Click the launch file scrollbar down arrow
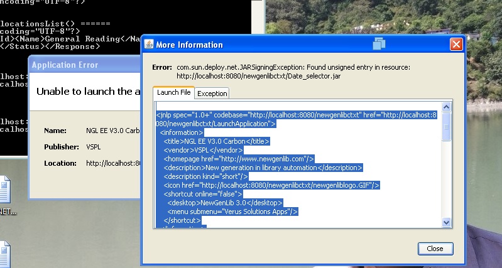502x268 pixels. (x=447, y=222)
